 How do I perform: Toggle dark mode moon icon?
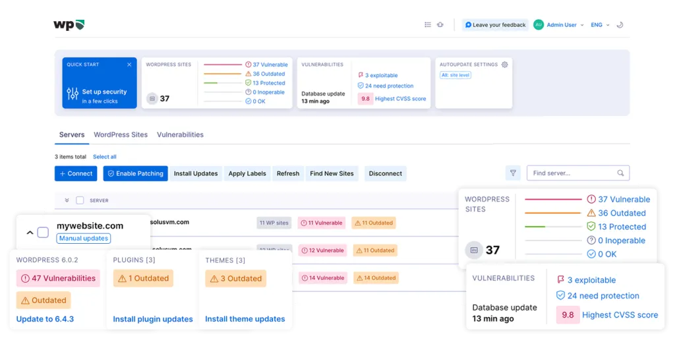pos(620,25)
